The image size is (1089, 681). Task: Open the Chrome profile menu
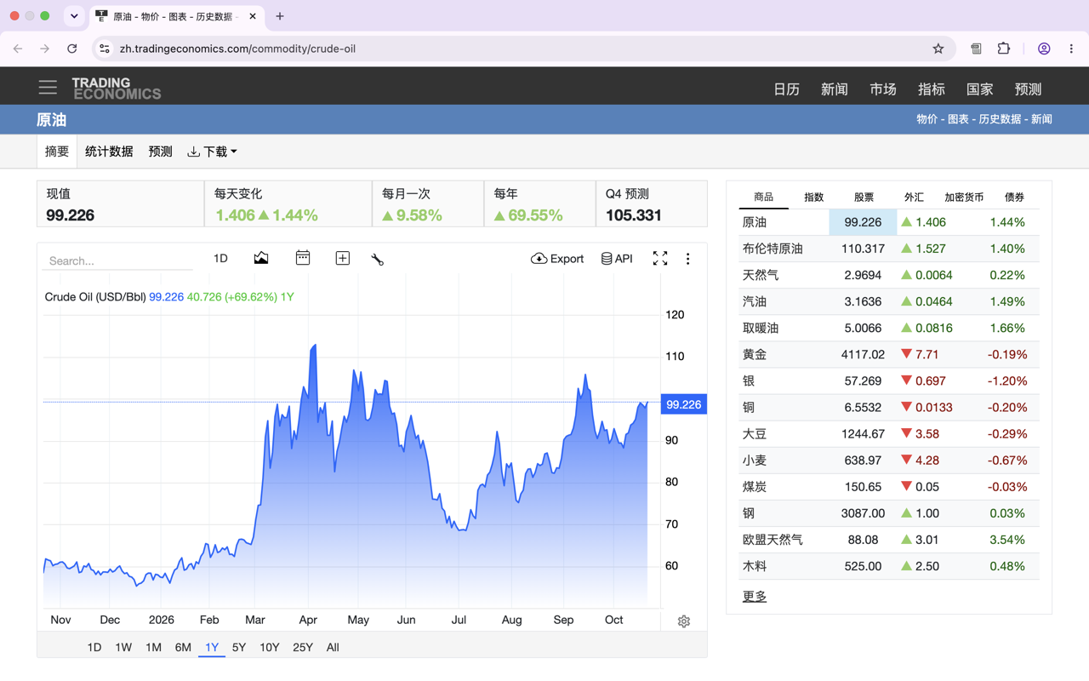(1044, 49)
